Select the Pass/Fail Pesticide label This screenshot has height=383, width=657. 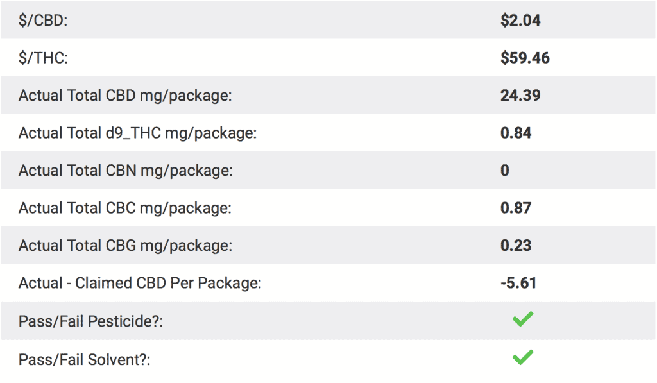point(90,321)
